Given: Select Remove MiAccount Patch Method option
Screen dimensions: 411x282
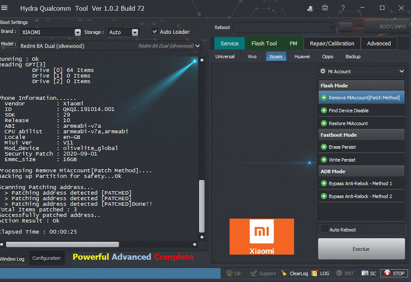Looking at the screenshot, I should [361, 98].
